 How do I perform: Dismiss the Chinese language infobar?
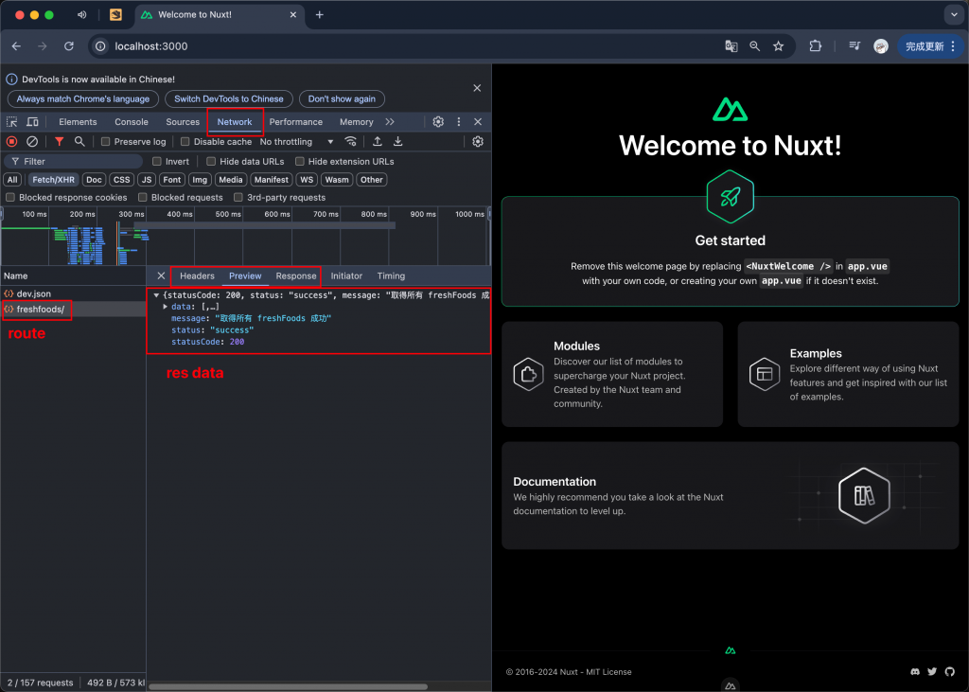coord(477,88)
